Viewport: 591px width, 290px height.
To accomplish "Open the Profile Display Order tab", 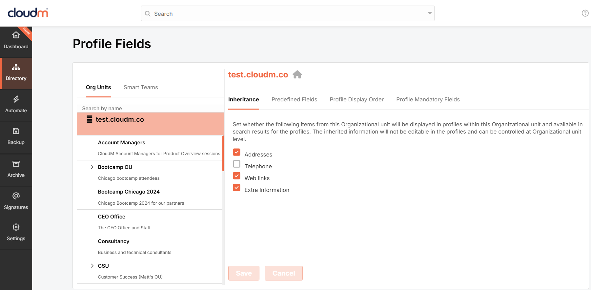I will click(357, 99).
